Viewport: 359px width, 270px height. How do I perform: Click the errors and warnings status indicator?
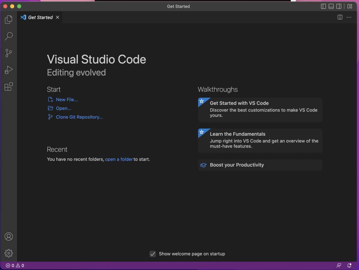tap(15, 266)
